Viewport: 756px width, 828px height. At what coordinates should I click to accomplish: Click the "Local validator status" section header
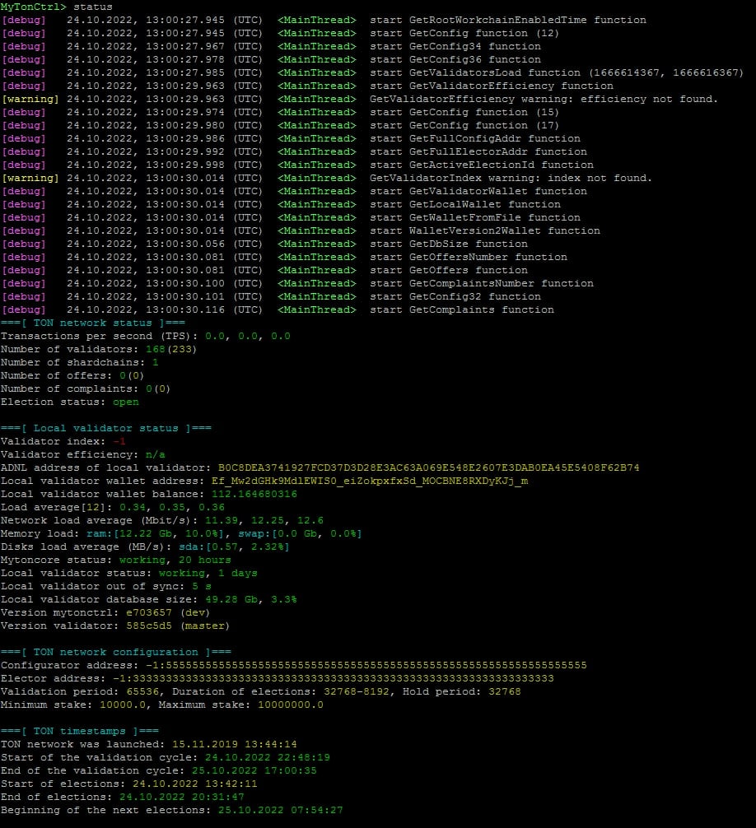point(106,429)
